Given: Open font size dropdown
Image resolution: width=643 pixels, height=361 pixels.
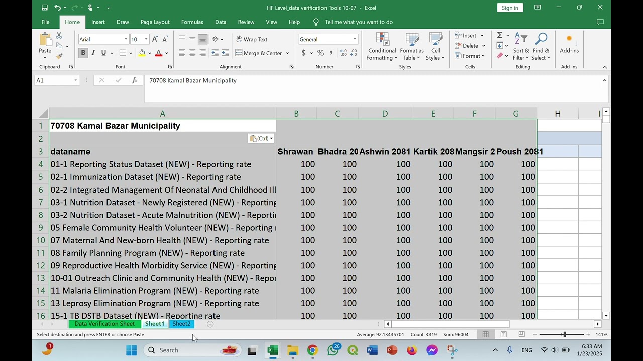Looking at the screenshot, I should click(146, 39).
